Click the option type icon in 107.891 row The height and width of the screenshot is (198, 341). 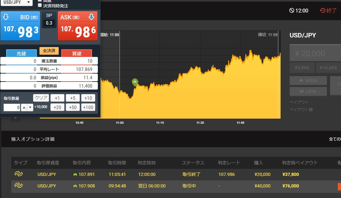tap(19, 174)
